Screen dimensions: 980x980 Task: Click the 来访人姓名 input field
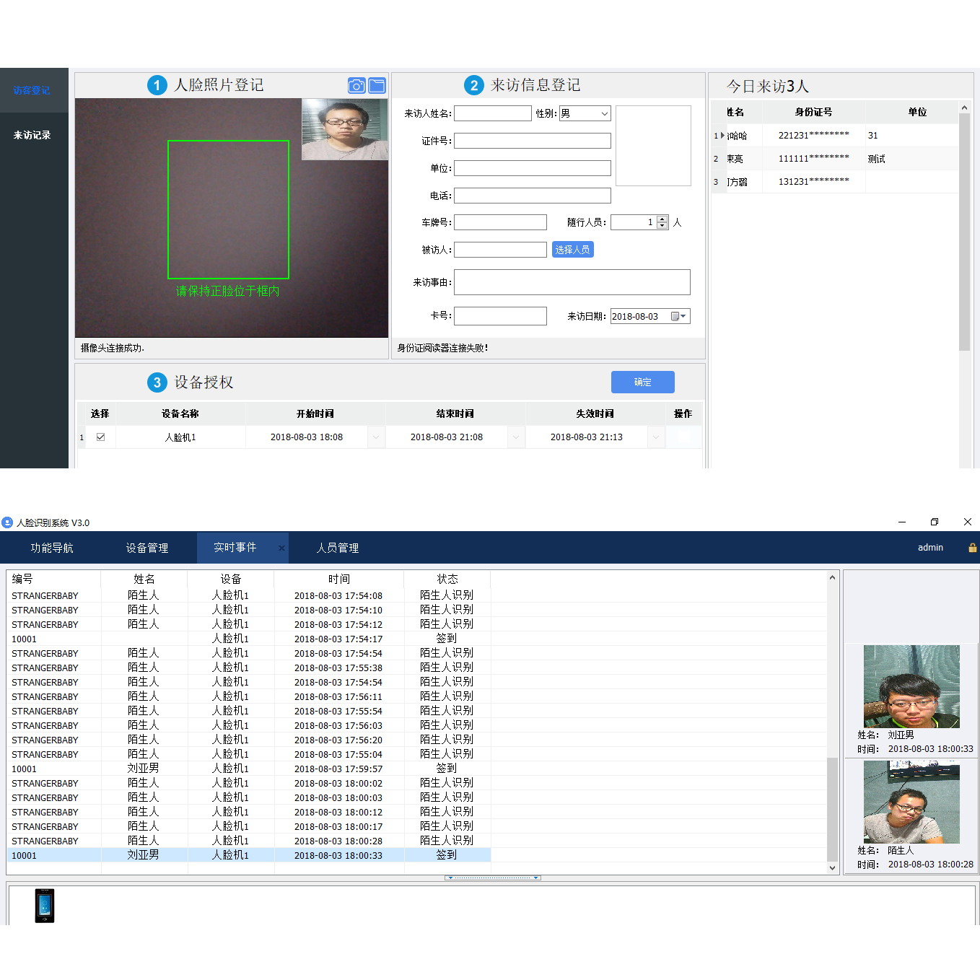[x=492, y=113]
